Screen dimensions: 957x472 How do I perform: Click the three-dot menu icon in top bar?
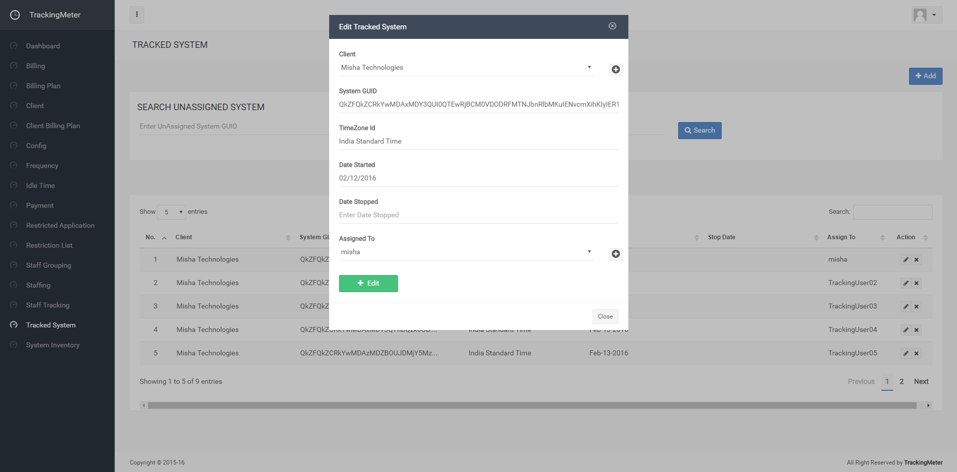click(x=137, y=15)
